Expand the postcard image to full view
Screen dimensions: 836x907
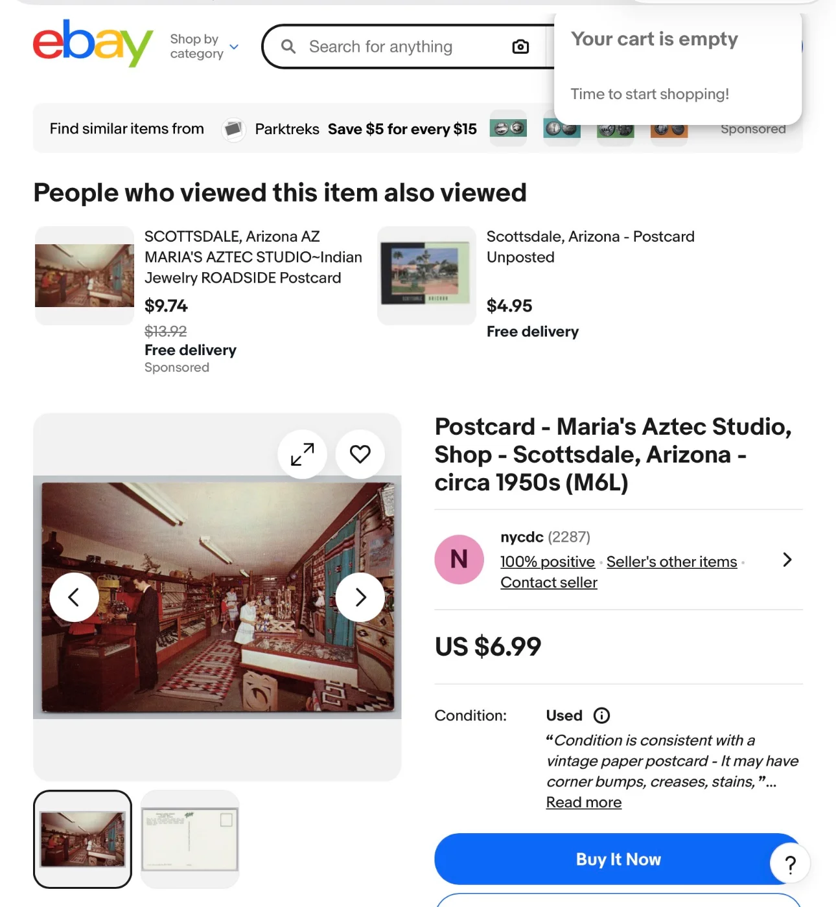tap(302, 454)
